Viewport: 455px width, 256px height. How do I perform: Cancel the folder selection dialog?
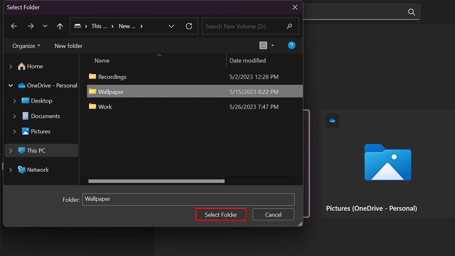273,215
